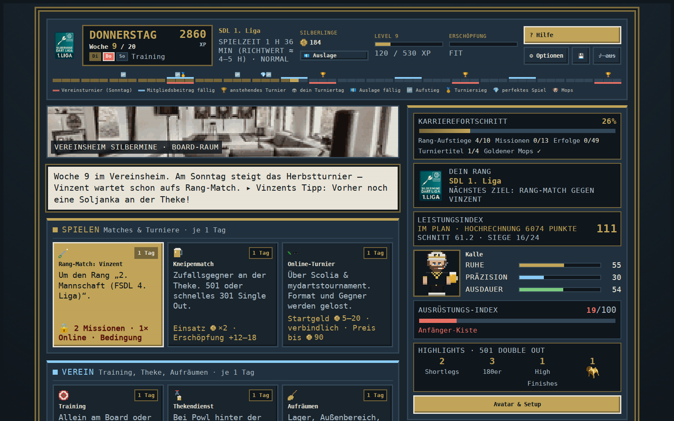Click the Anfänger-Kiste label
The image size is (674, 421).
[448, 330]
